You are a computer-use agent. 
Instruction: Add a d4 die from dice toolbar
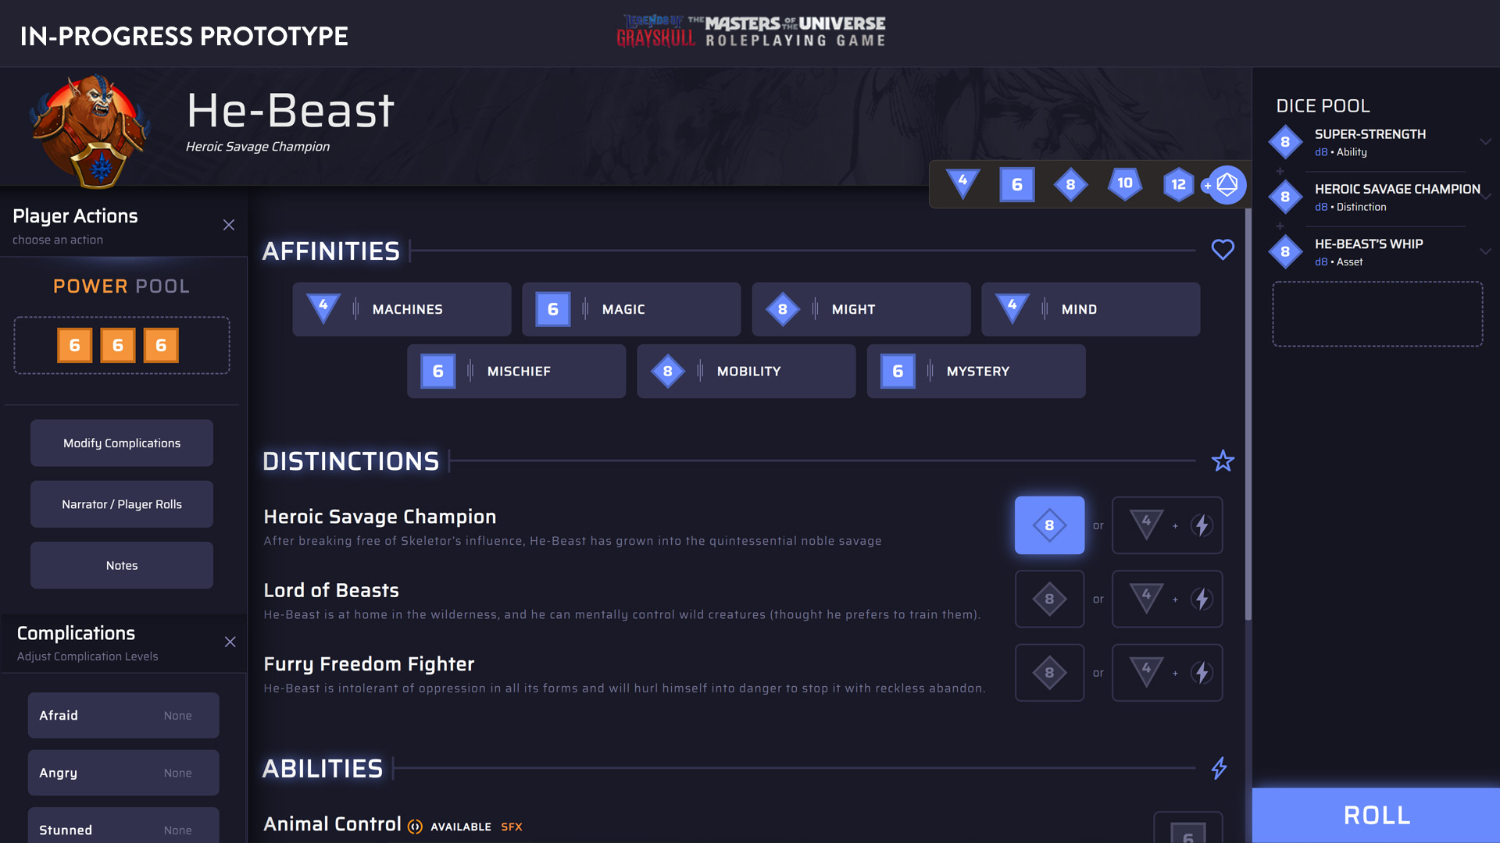[x=962, y=183]
